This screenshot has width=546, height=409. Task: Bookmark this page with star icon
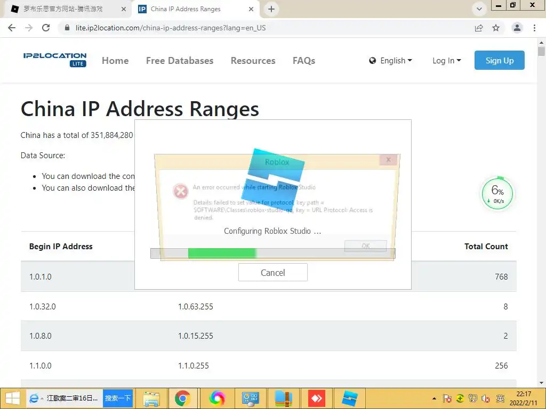coord(496,28)
